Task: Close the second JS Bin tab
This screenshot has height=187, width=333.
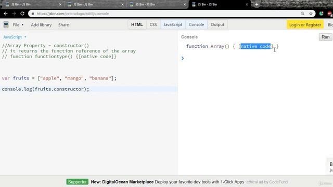Action: [x=122, y=4]
